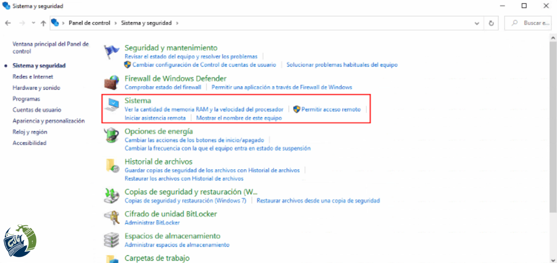Click Permitir una aplicación a través de Firewall
The image size is (557, 263).
282,87
